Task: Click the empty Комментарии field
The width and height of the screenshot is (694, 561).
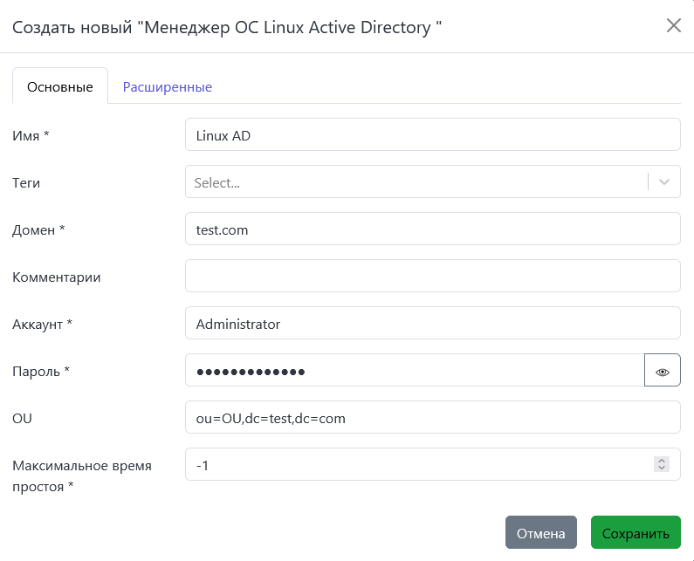Action: click(432, 277)
